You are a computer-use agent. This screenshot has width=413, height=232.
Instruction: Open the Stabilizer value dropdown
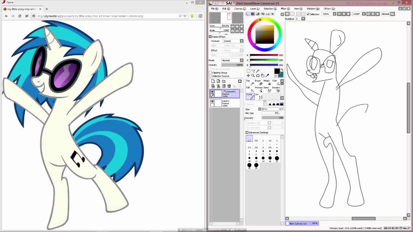pos(303,19)
